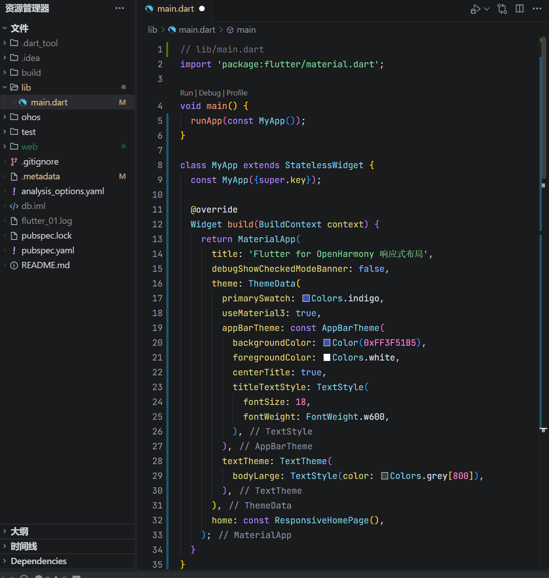Click the code icon beside db.iml
This screenshot has height=578, width=549.
[x=14, y=206]
